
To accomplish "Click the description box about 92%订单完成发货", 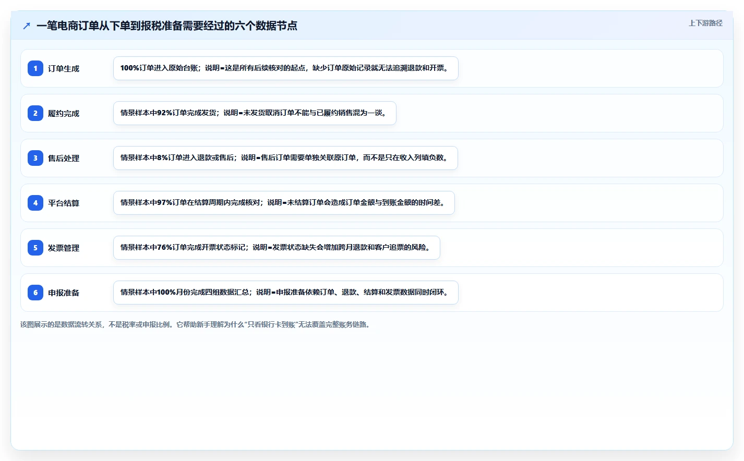I will [x=255, y=113].
